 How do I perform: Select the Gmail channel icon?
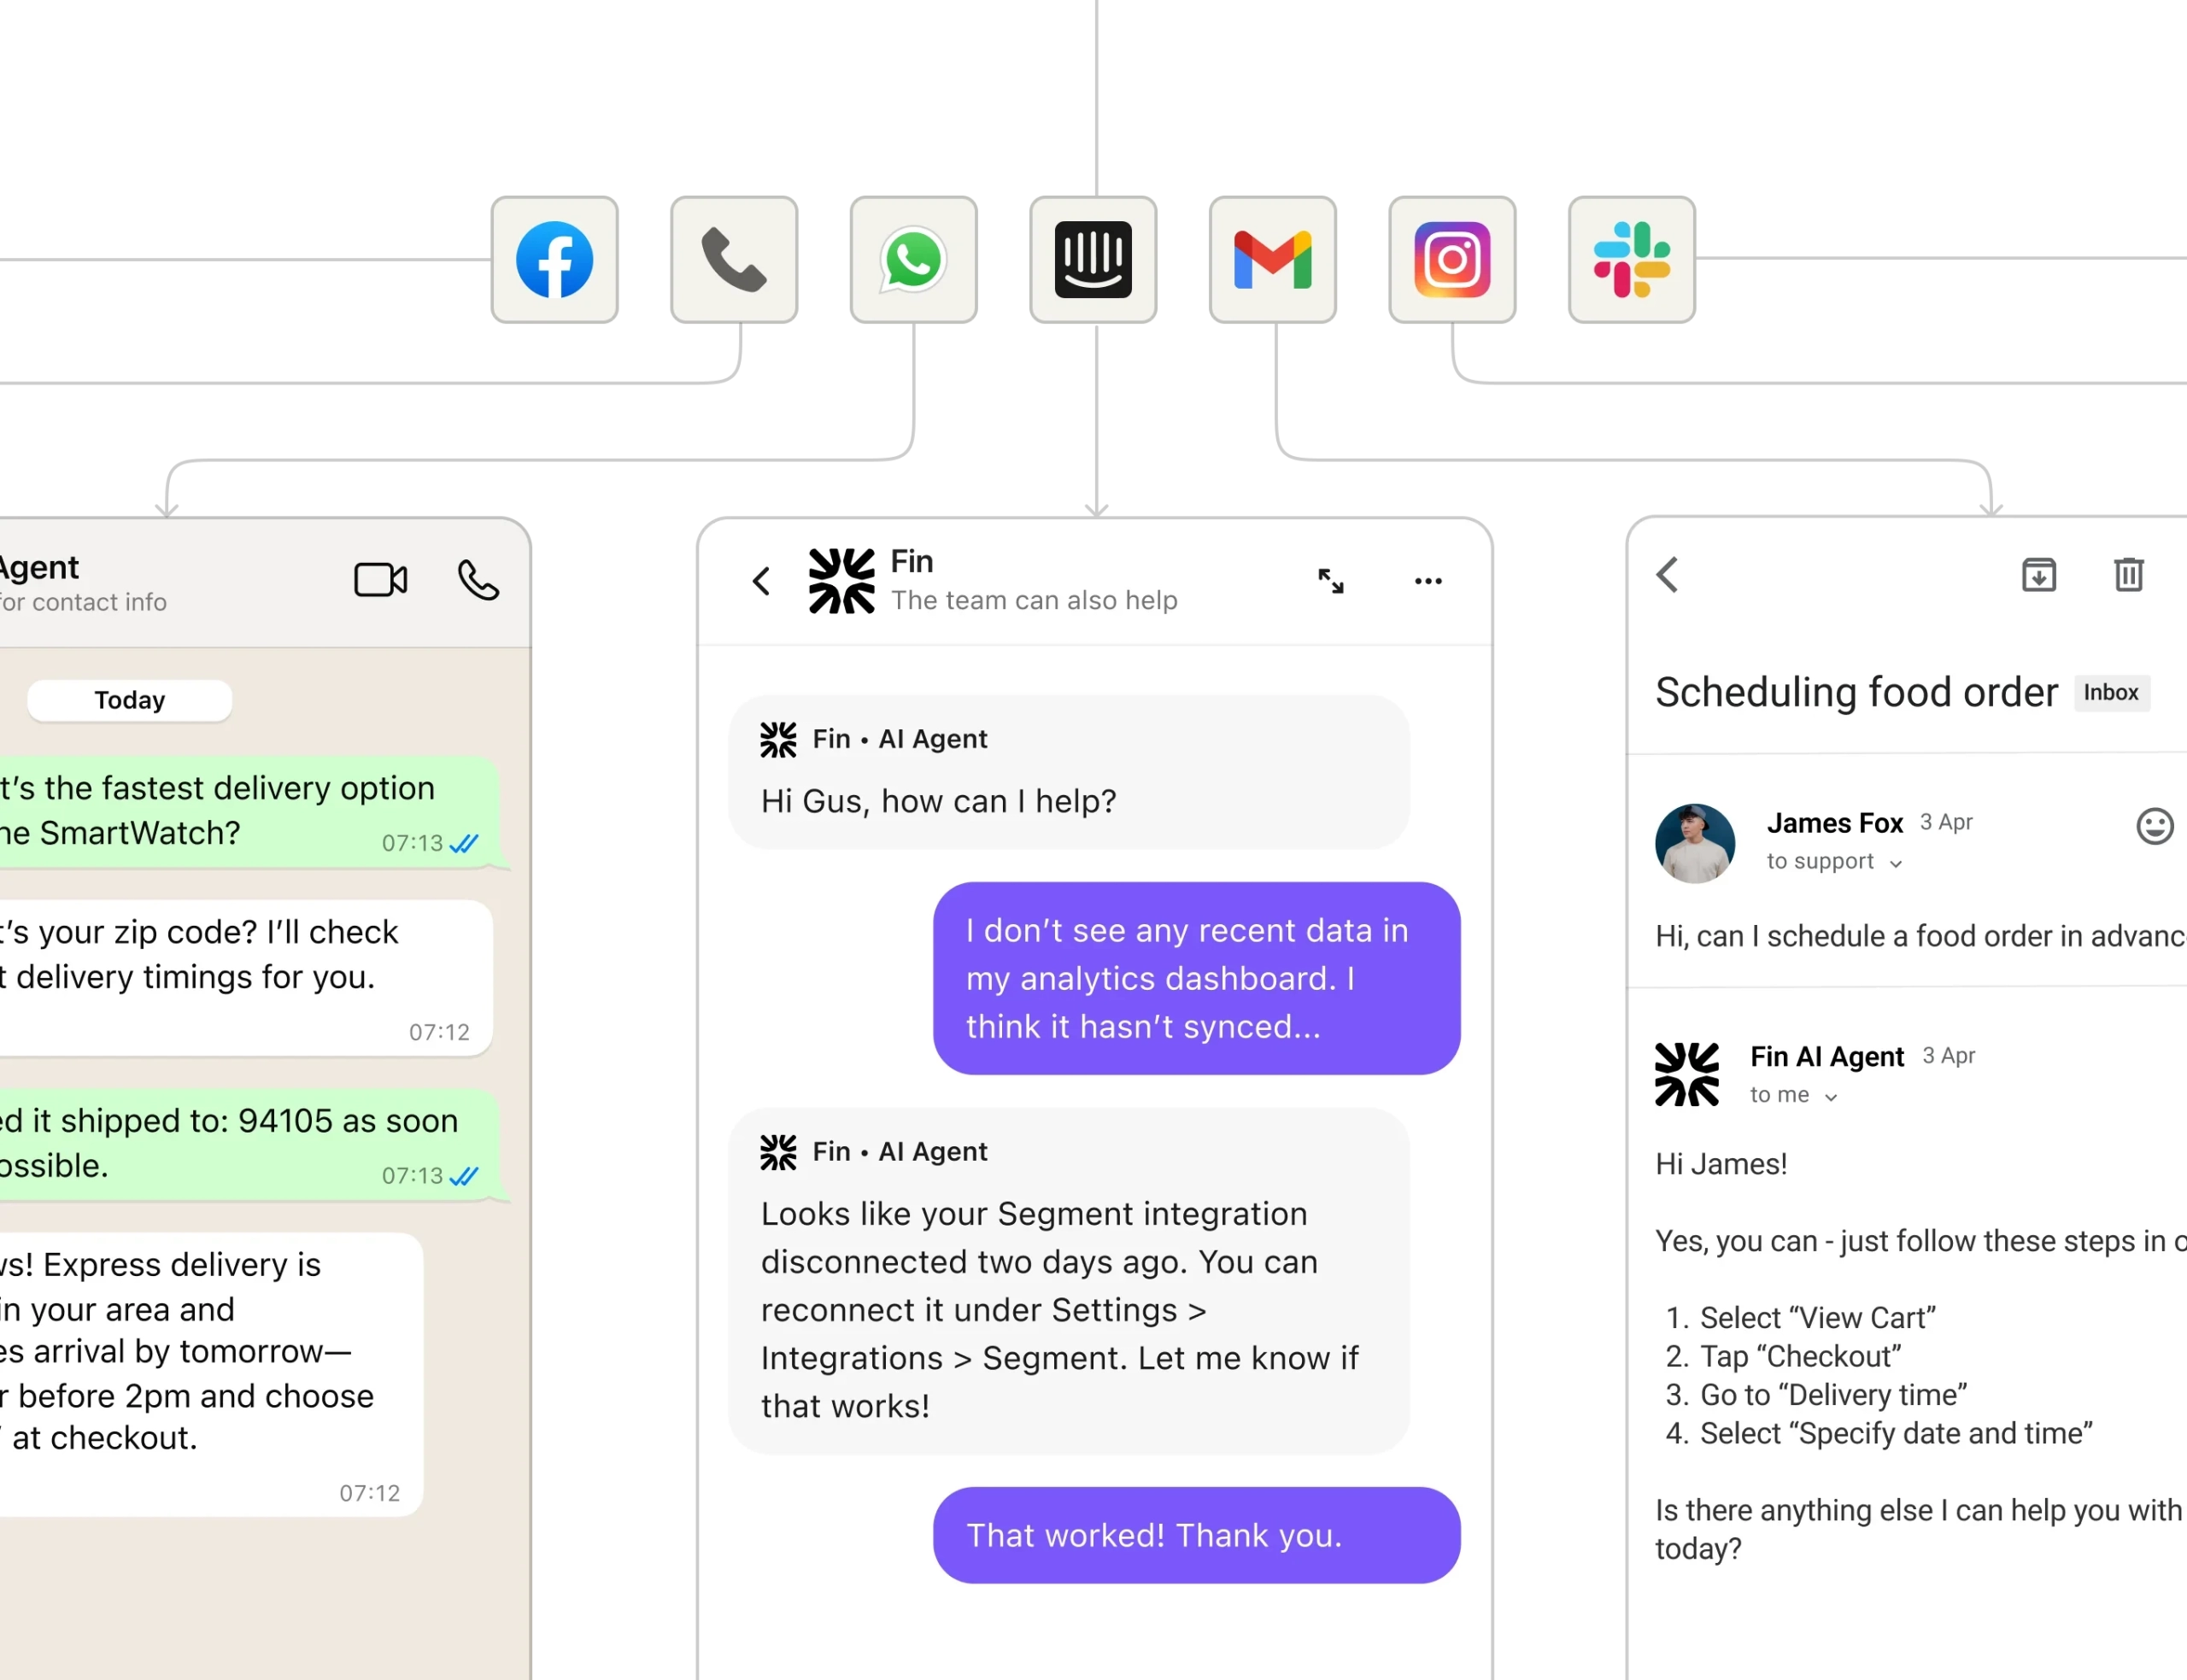click(1272, 260)
